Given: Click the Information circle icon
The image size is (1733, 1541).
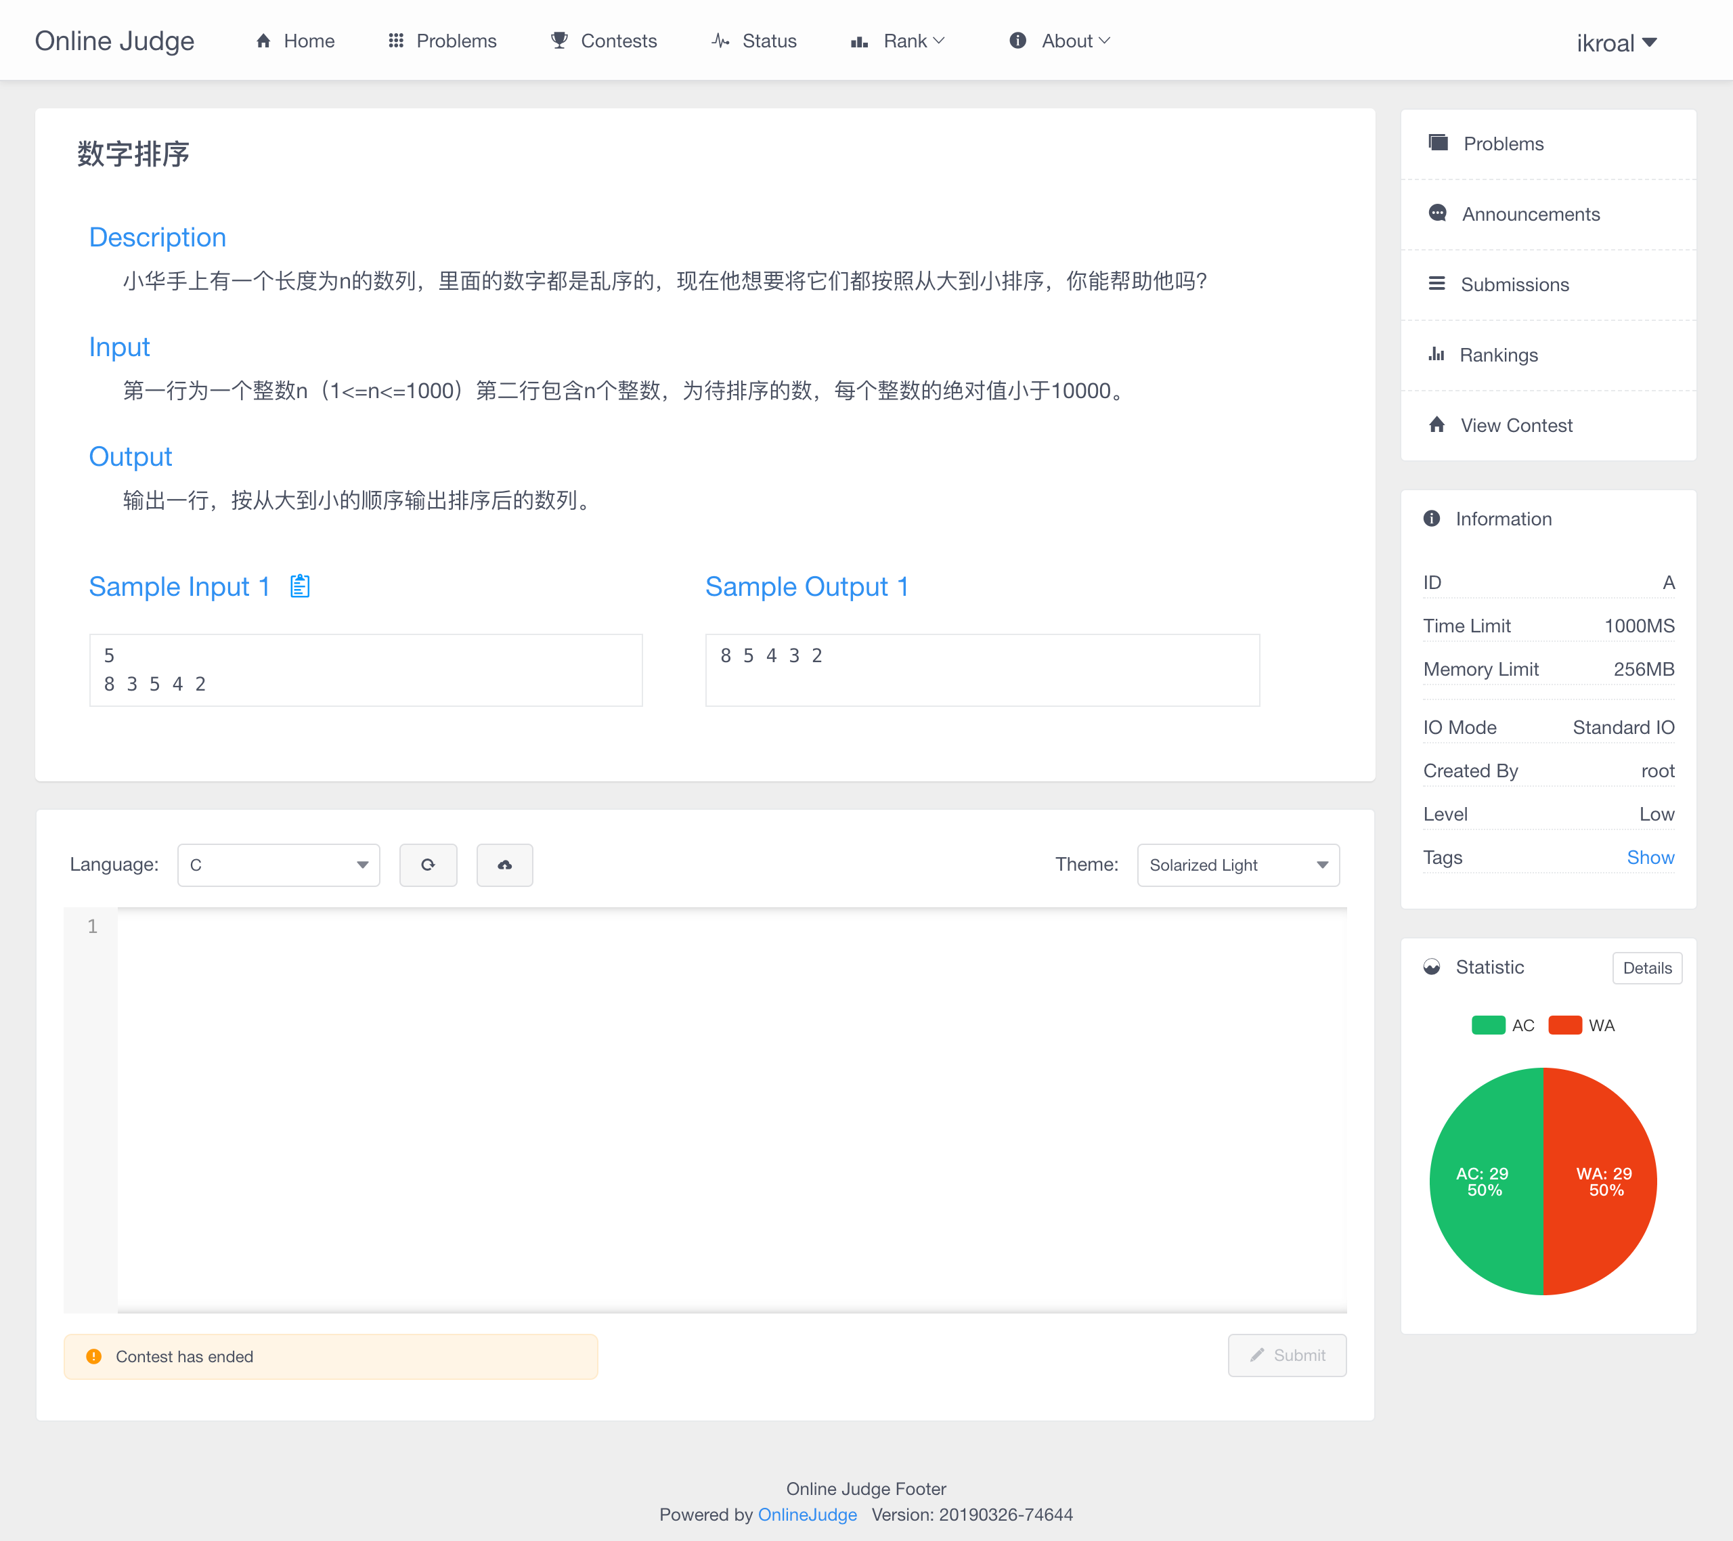Looking at the screenshot, I should click(x=1432, y=518).
